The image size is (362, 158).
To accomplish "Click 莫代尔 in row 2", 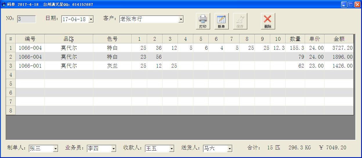I will coord(69,57).
